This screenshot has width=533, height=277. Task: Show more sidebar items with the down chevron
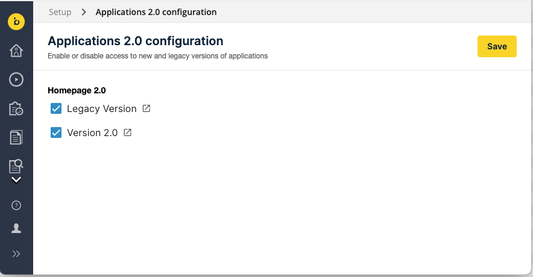(16, 179)
